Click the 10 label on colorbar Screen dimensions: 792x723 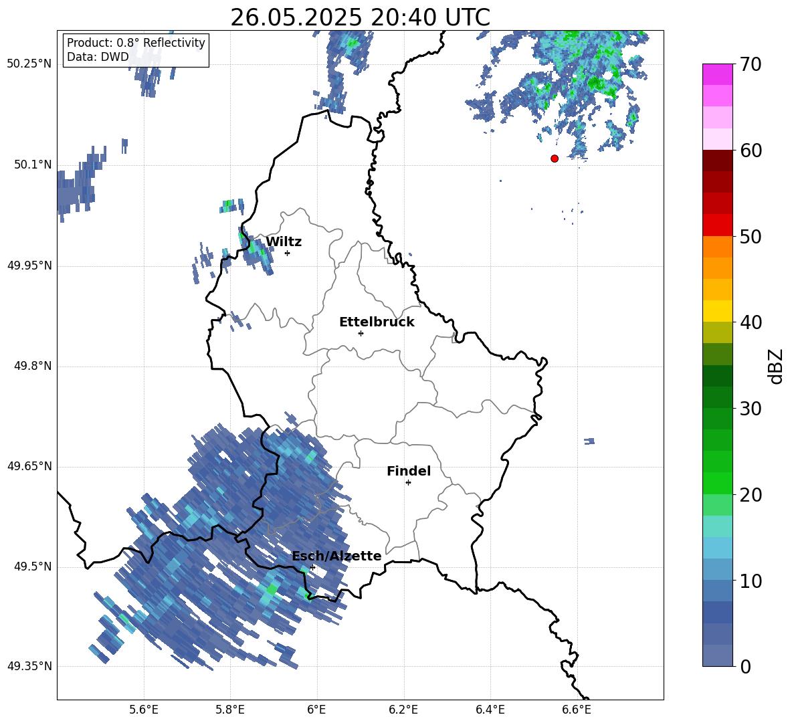(751, 581)
